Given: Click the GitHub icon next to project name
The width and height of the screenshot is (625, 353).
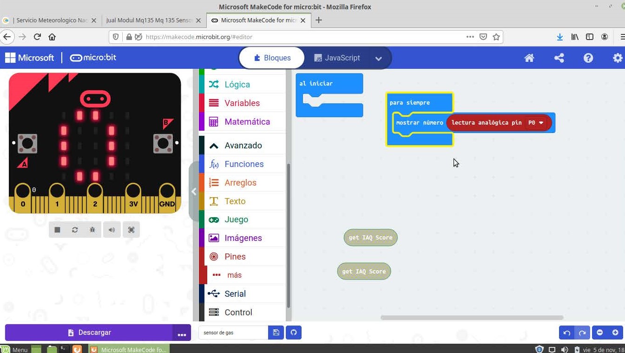Looking at the screenshot, I should click(294, 333).
